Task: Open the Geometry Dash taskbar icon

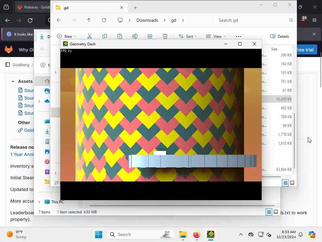Action: click(x=211, y=234)
